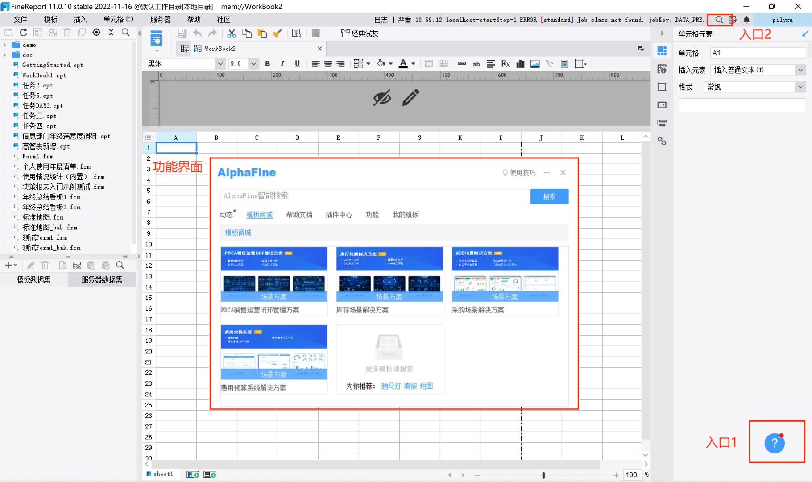The image size is (812, 482).
Task: Align cell text to the right
Action: tap(340, 64)
